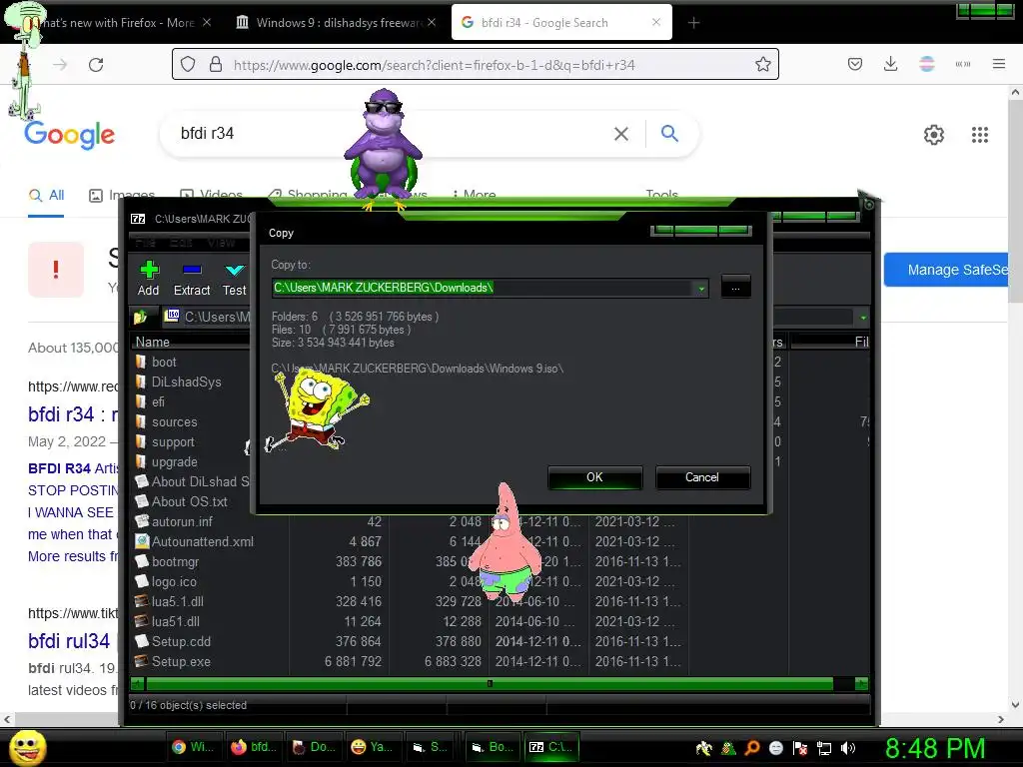Open Google's More search filter
Viewport: 1023px width, 767px height.
(x=475, y=195)
